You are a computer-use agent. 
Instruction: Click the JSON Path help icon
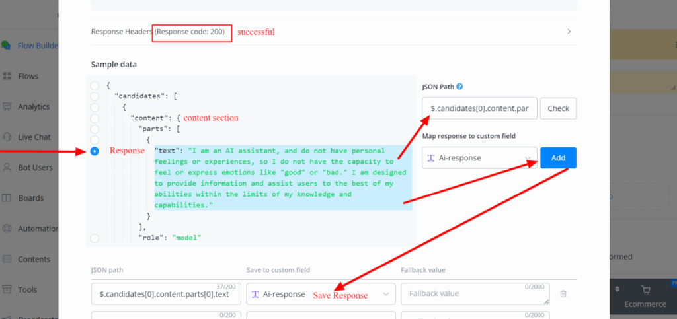459,87
